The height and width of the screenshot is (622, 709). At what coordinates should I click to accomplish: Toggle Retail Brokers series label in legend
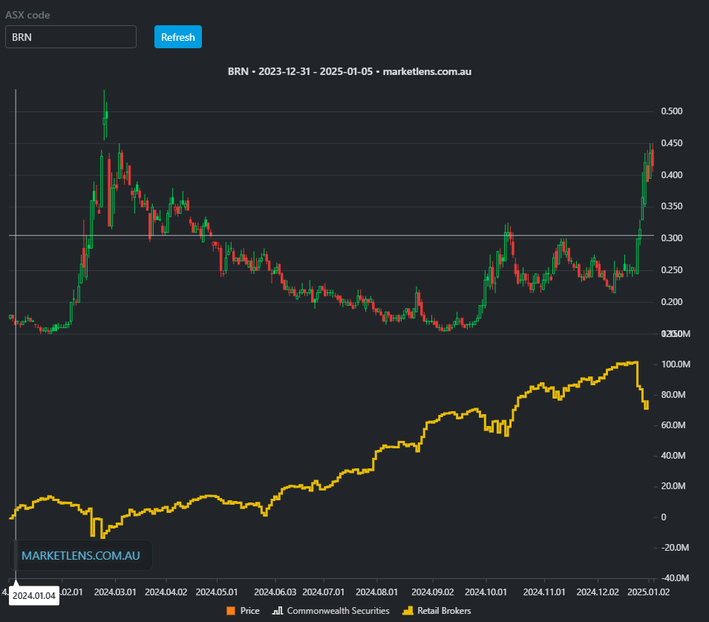pos(442,611)
